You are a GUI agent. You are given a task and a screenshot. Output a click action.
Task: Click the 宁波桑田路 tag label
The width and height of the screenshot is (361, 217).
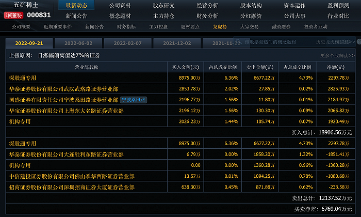click(134, 100)
